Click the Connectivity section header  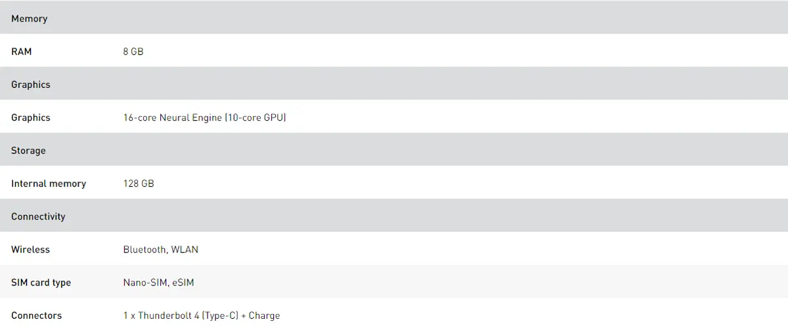click(x=38, y=216)
